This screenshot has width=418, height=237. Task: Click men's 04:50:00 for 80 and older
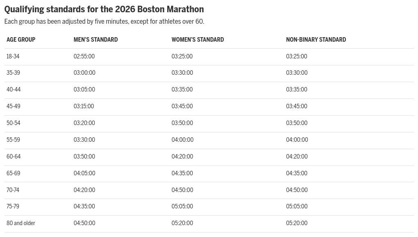click(x=84, y=223)
